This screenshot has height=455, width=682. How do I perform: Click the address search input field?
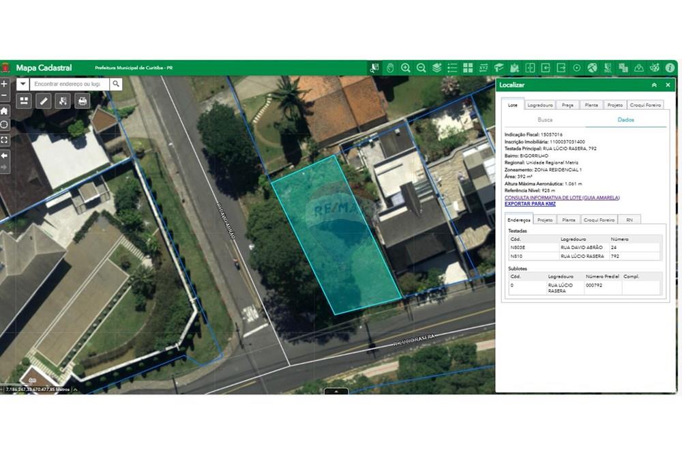[x=68, y=84]
